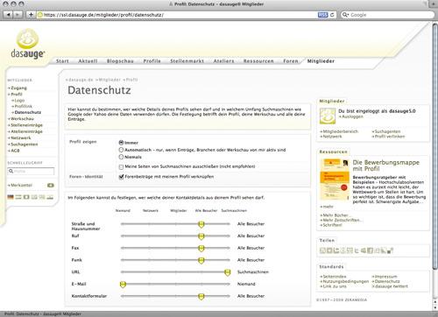Image resolution: width=438 pixels, height=317 pixels.
Task: Click the Schriften! link
Action: coord(331,225)
